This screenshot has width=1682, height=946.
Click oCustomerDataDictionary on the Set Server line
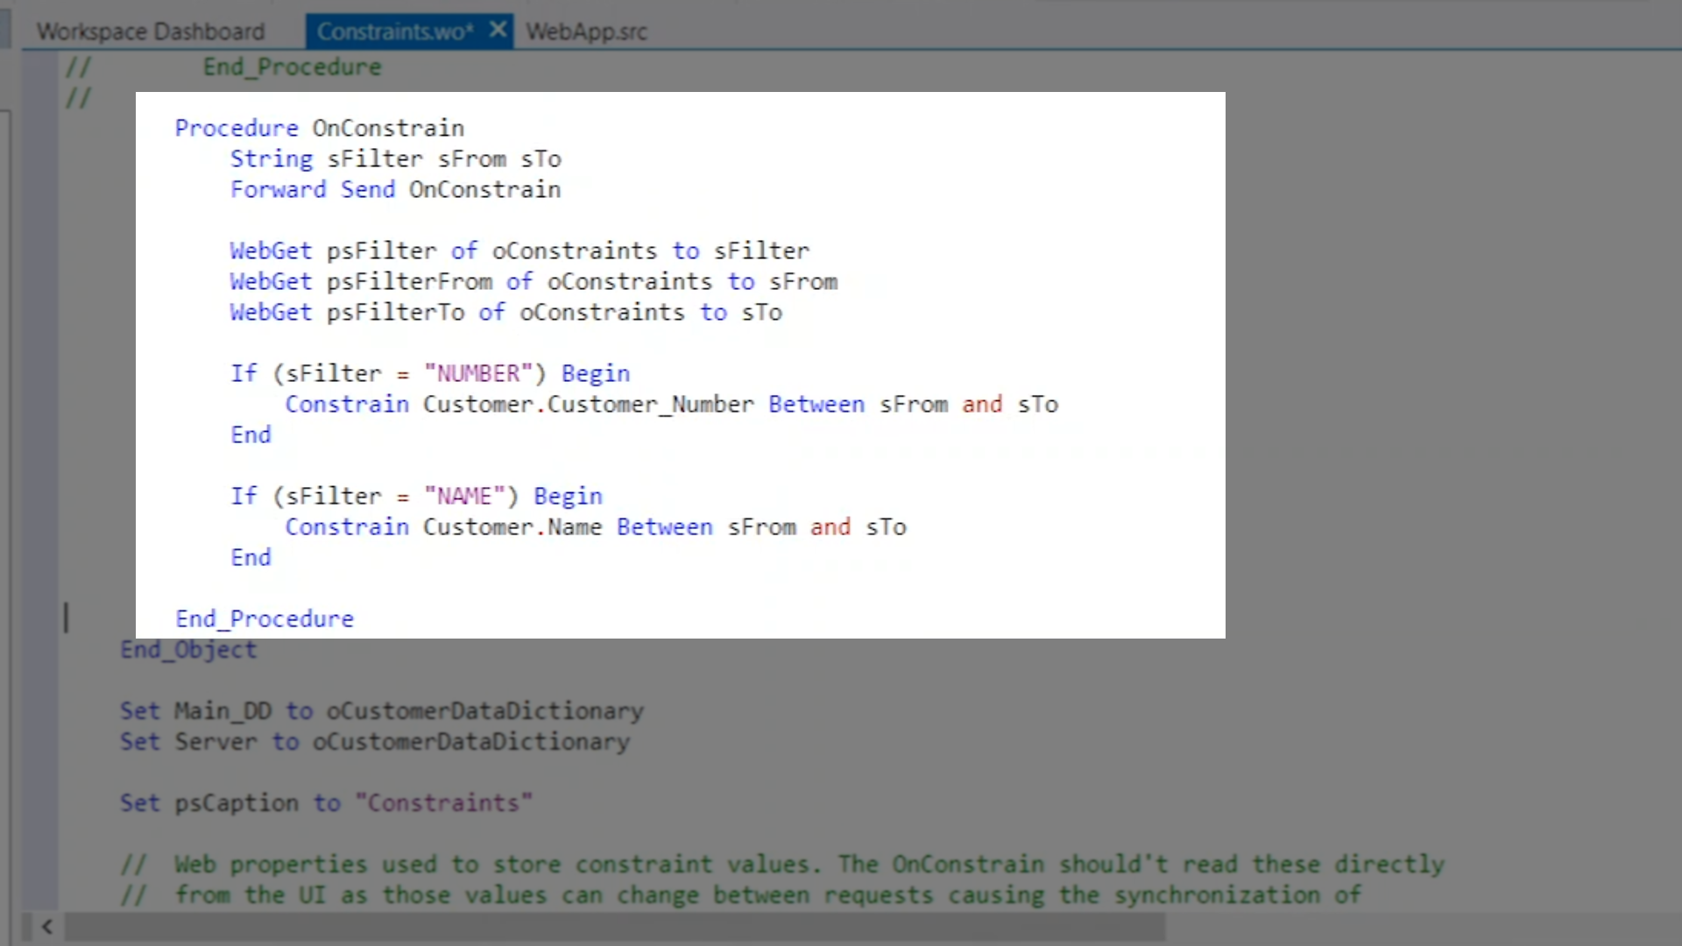pos(470,742)
